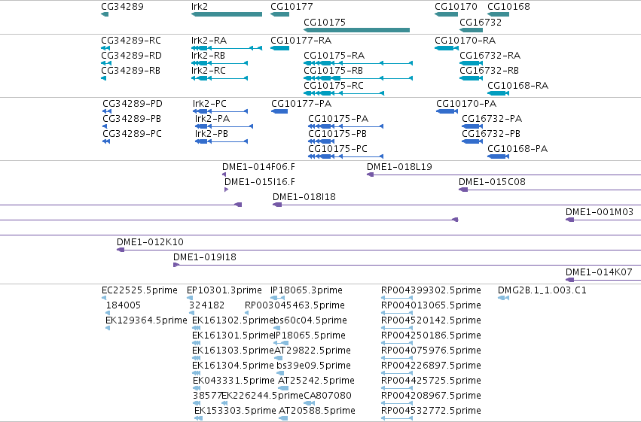Select EST AT29822.5prime
Image resolution: width=641 pixels, height=422 pixels.
tap(313, 351)
